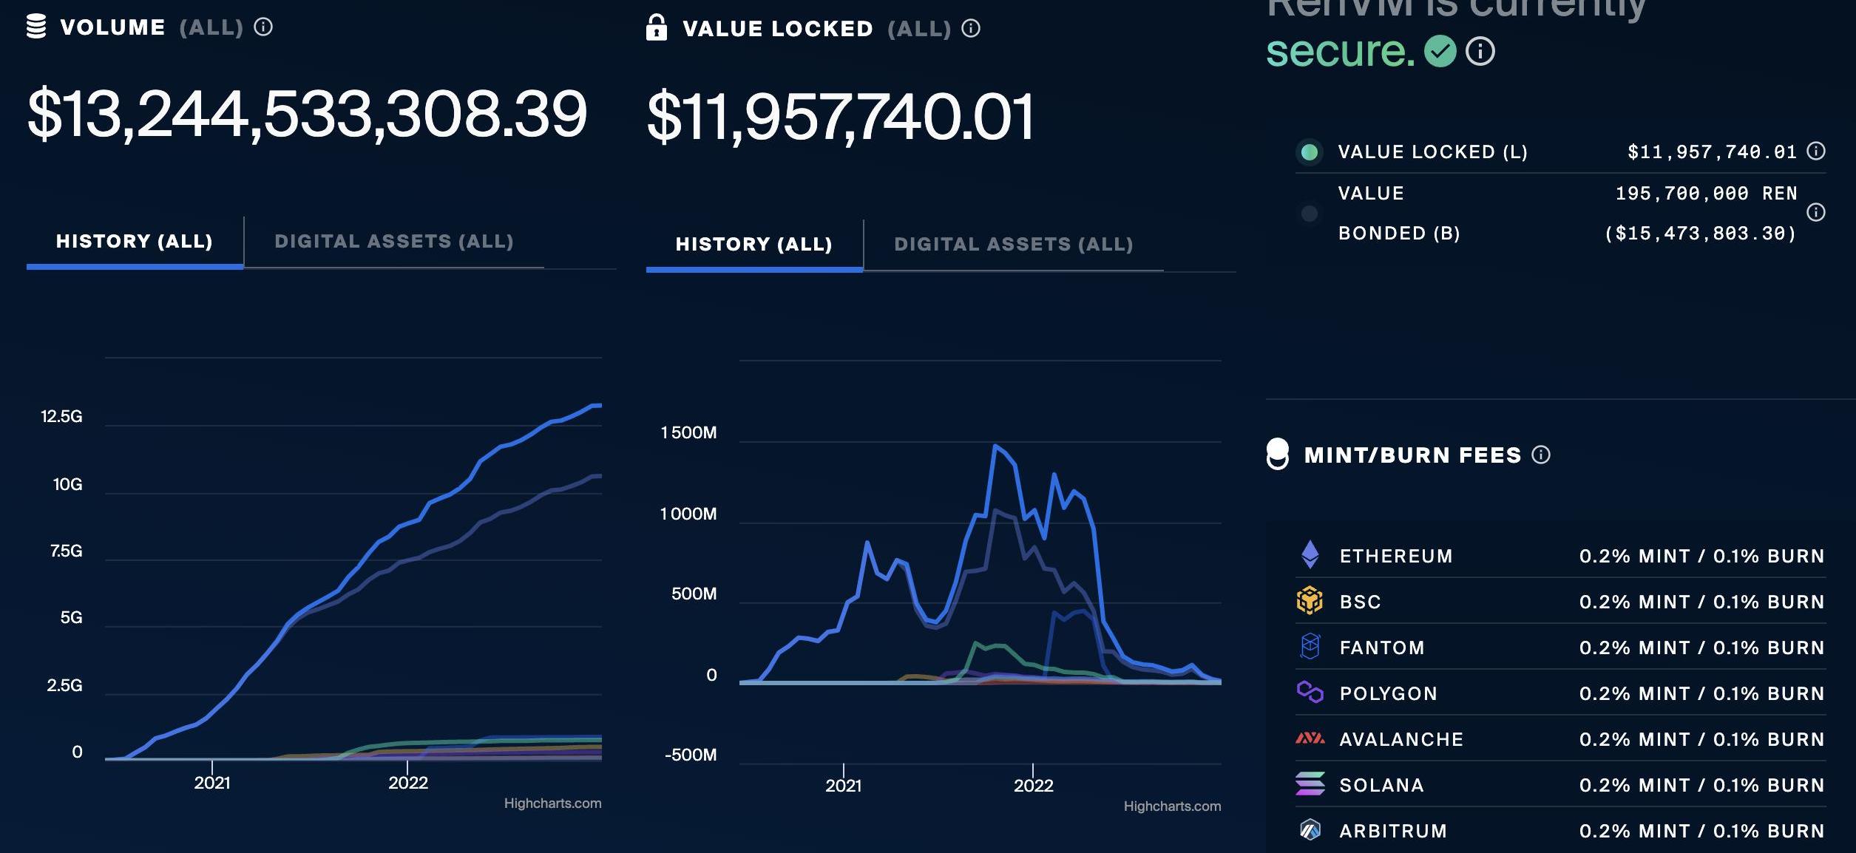Click the $13,244,533,308.39 volume total
The image size is (1856, 853).
click(x=307, y=115)
